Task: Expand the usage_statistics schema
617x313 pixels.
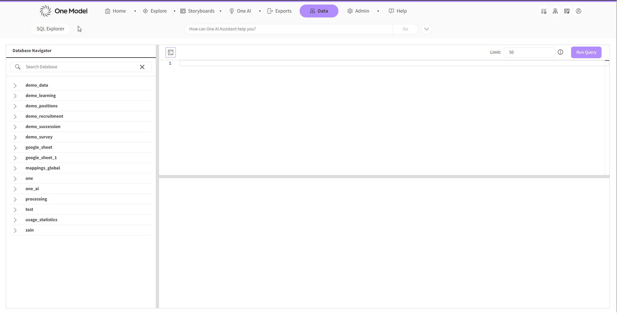Action: tap(15, 220)
